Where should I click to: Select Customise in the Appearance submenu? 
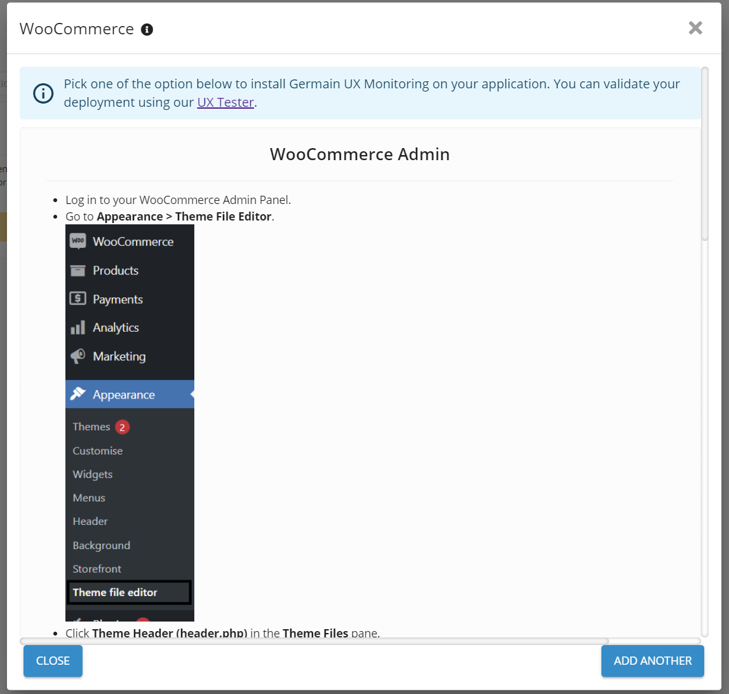pyautogui.click(x=97, y=451)
